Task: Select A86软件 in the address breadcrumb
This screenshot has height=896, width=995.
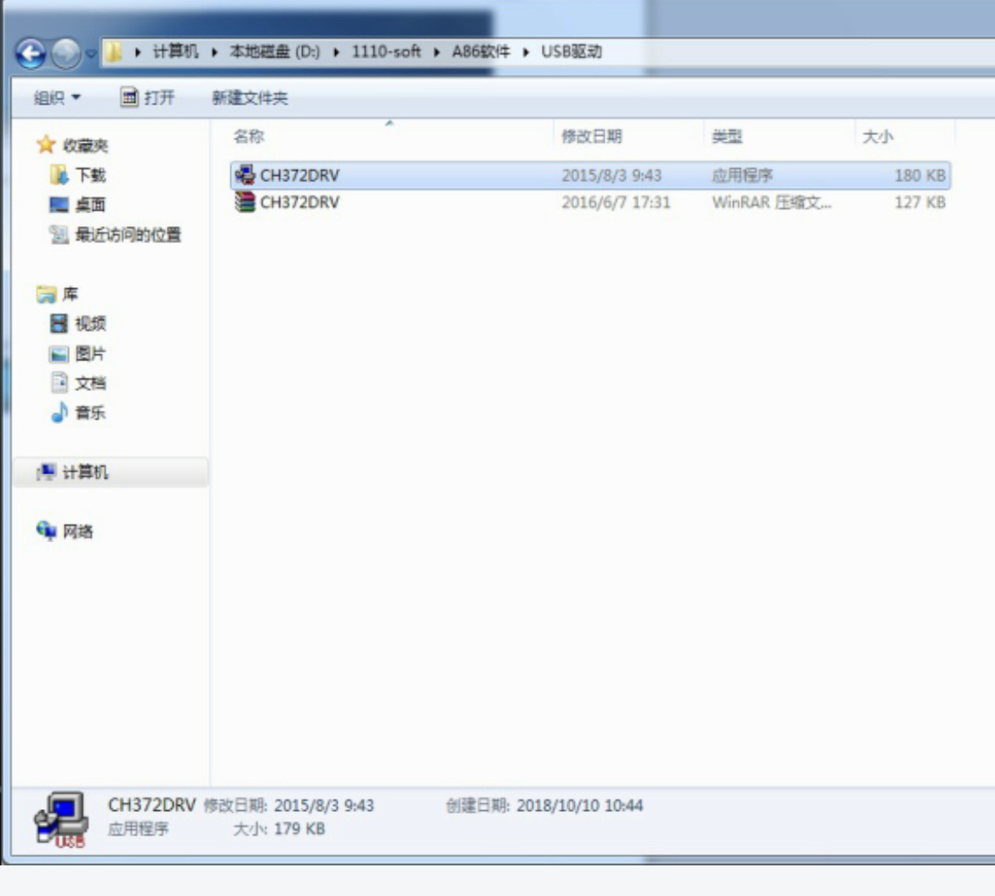Action: coord(481,51)
